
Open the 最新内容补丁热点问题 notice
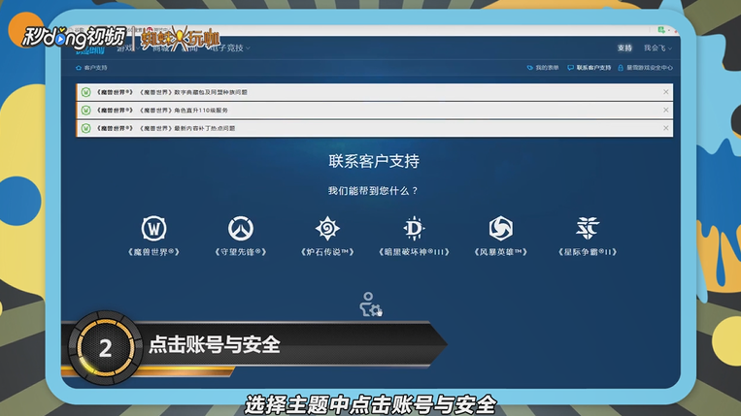pos(374,128)
